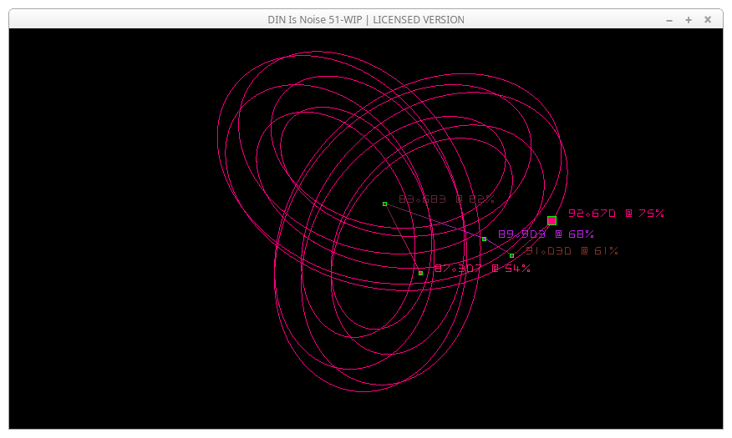Click the 87.307 drone value
This screenshot has width=732, height=438.
tap(457, 269)
